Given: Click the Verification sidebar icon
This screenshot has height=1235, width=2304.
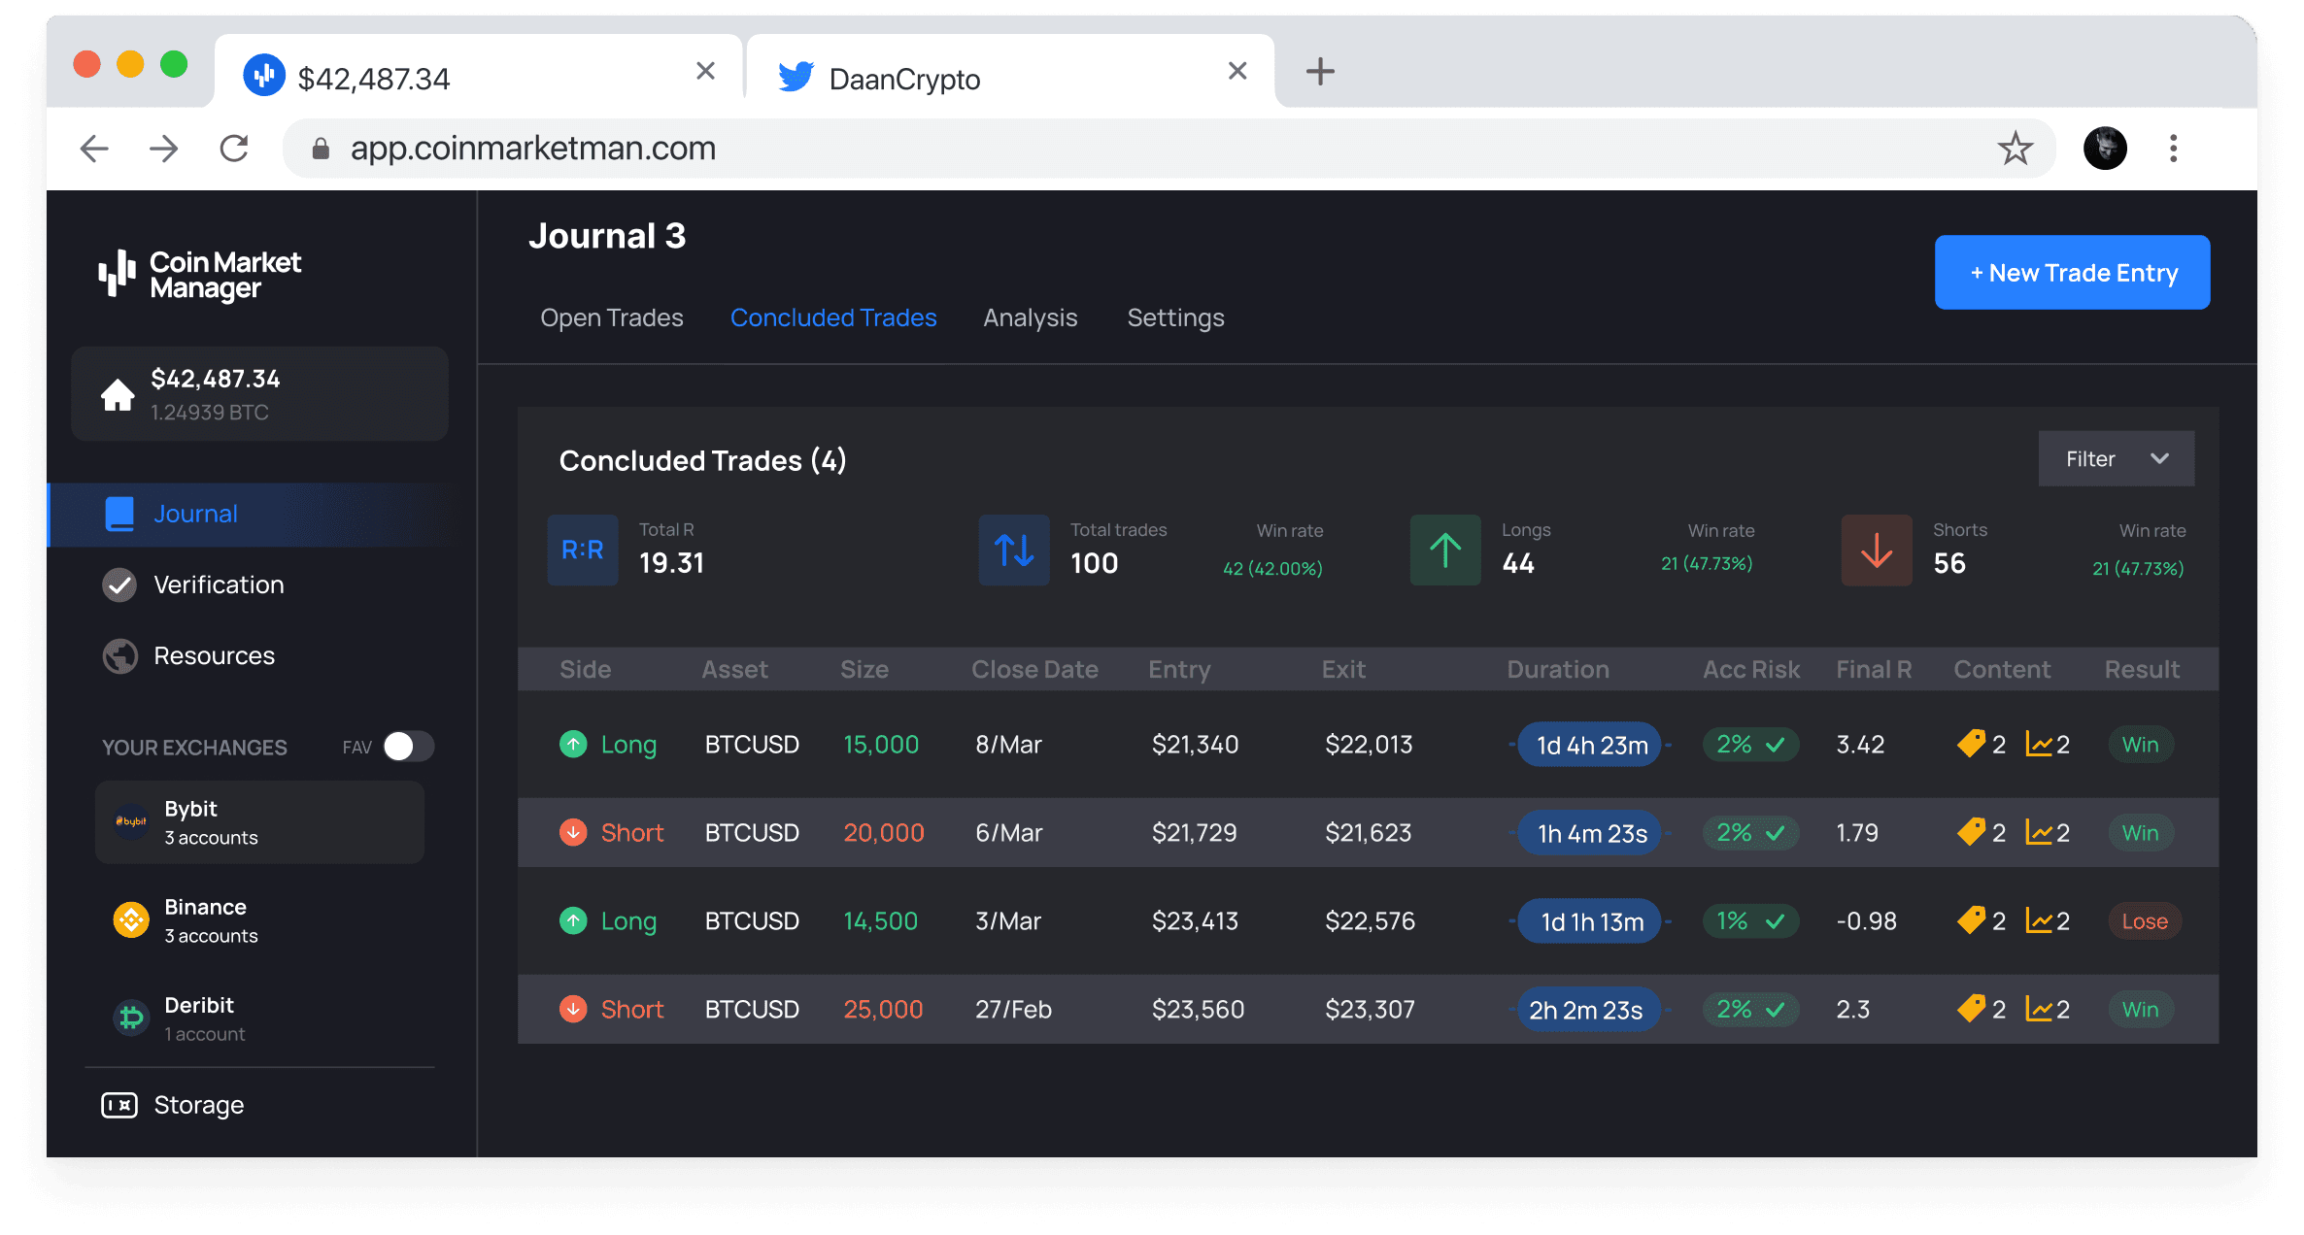Looking at the screenshot, I should point(120,584).
